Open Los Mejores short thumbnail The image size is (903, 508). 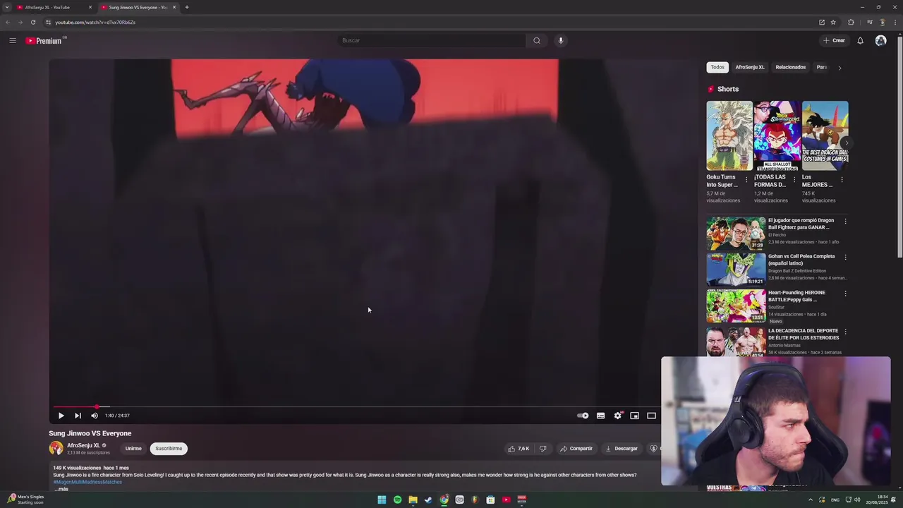(x=825, y=135)
